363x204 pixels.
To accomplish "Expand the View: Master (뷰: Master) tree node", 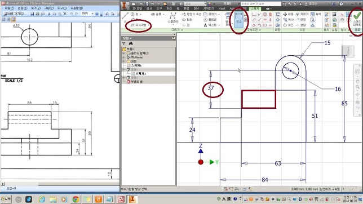I will 123,57.
